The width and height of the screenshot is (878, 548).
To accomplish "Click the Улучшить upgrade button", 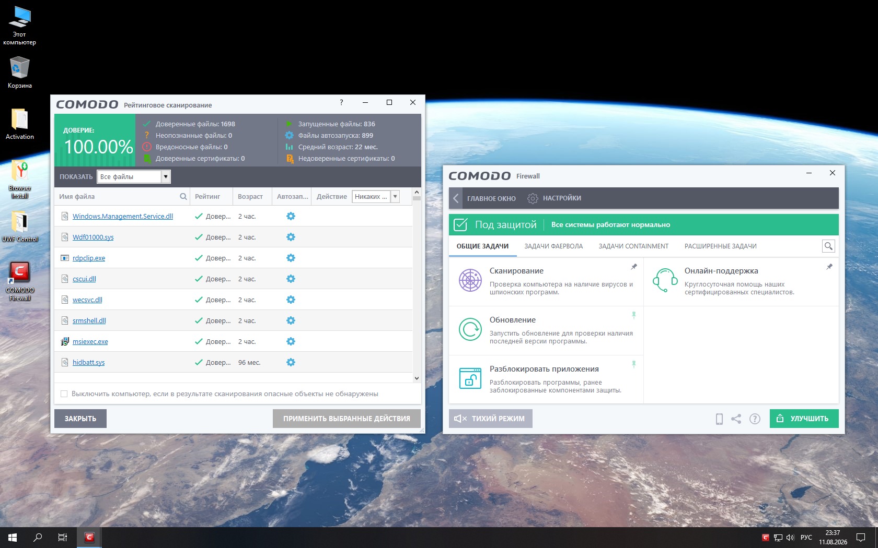I will 804,419.
